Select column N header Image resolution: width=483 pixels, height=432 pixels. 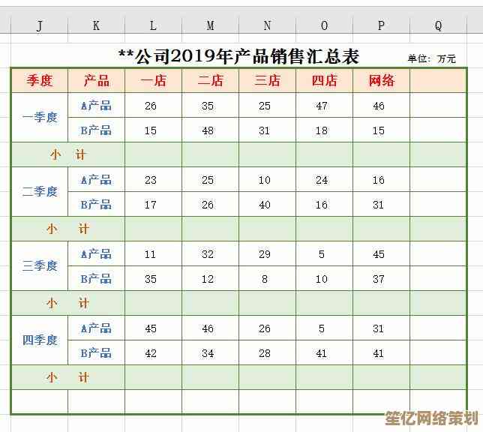(x=267, y=26)
